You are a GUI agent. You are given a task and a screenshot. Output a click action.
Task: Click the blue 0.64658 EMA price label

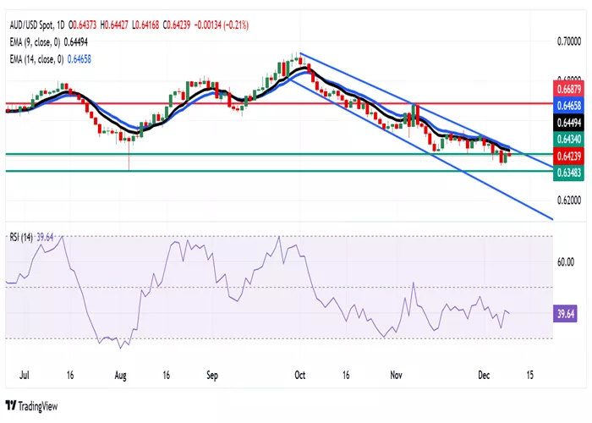[568, 106]
